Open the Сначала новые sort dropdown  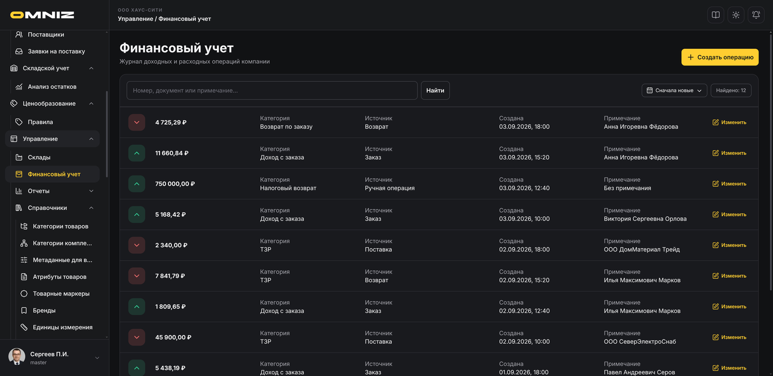[x=674, y=91]
